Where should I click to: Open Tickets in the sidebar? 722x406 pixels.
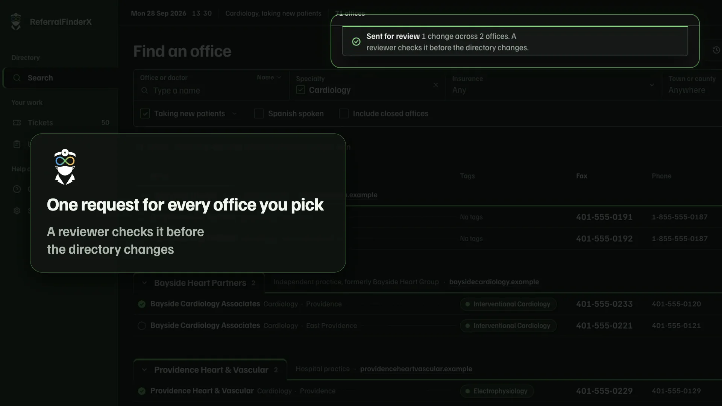(x=60, y=123)
